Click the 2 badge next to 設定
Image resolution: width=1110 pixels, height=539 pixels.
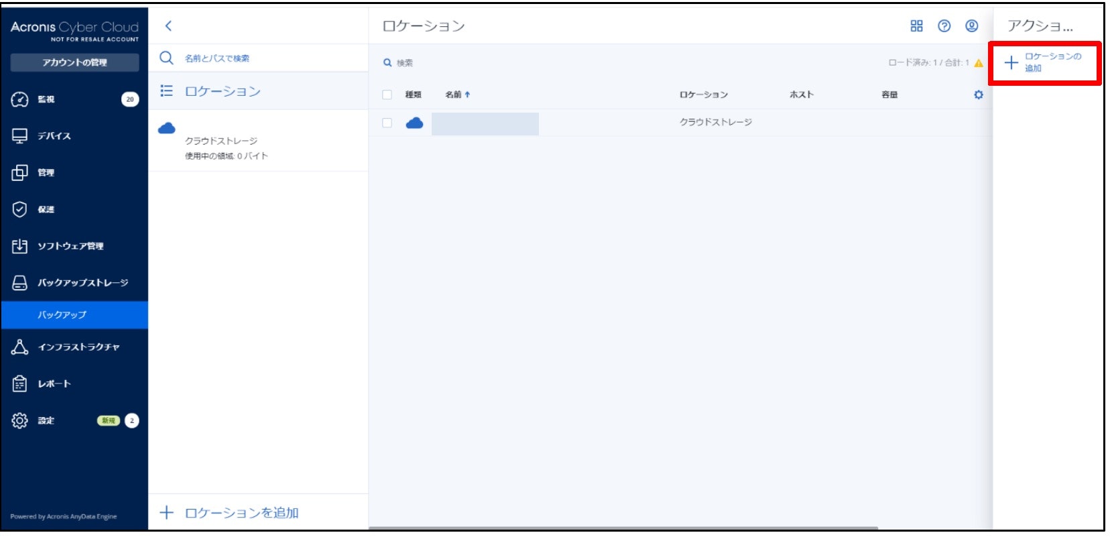pos(132,421)
